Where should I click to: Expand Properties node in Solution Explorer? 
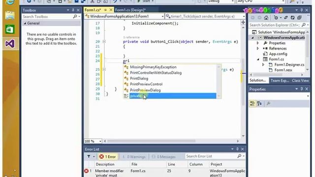coord(258,43)
